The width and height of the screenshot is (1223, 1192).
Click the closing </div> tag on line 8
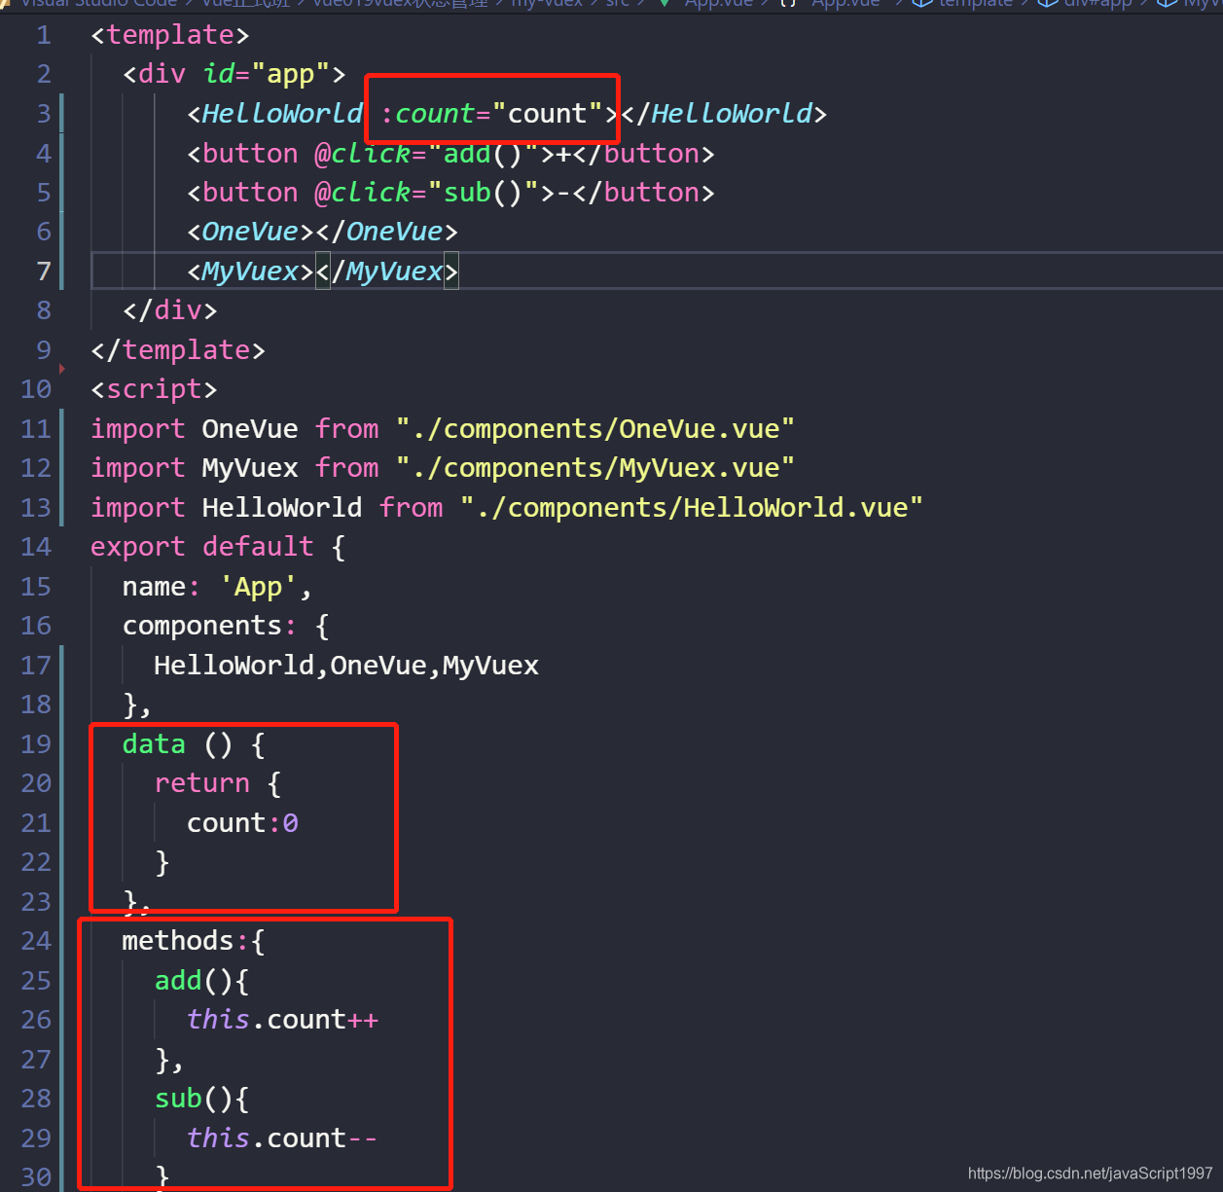(170, 310)
